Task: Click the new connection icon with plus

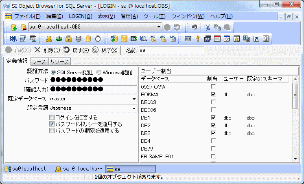Action: click(x=13, y=27)
